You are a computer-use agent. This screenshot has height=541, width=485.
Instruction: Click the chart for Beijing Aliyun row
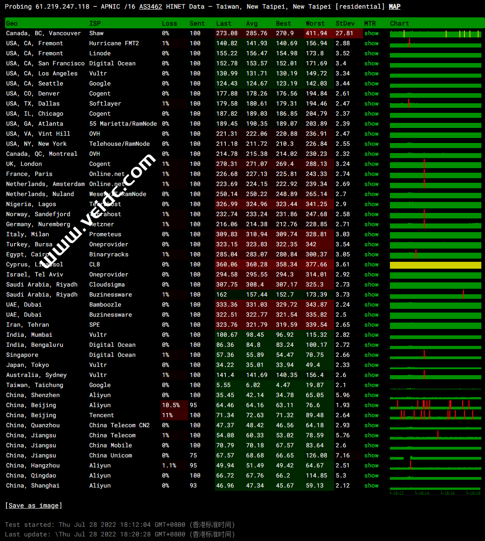pyautogui.click(x=436, y=404)
